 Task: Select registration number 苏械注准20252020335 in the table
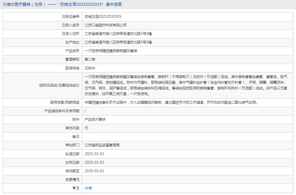[103, 17]
